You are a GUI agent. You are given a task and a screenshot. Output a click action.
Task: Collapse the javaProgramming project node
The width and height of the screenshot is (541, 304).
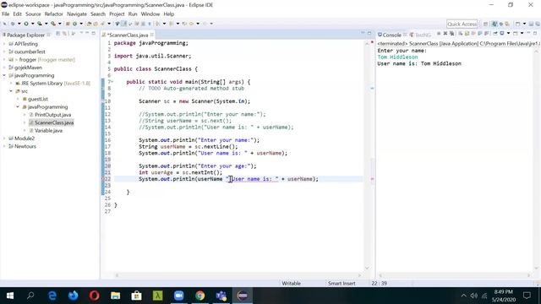coord(4,75)
